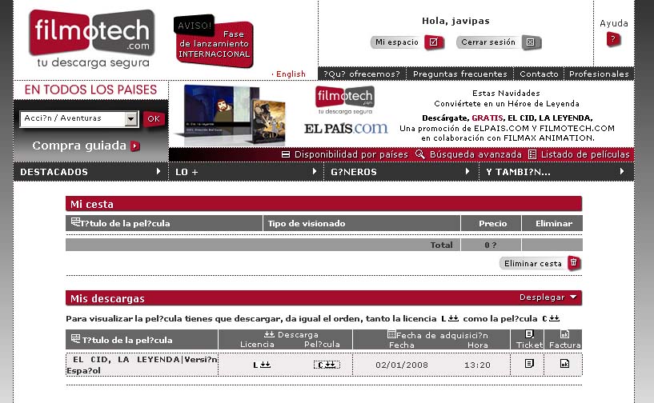Click the Cerrar sesión close icon
The image size is (654, 403).
coord(531,42)
